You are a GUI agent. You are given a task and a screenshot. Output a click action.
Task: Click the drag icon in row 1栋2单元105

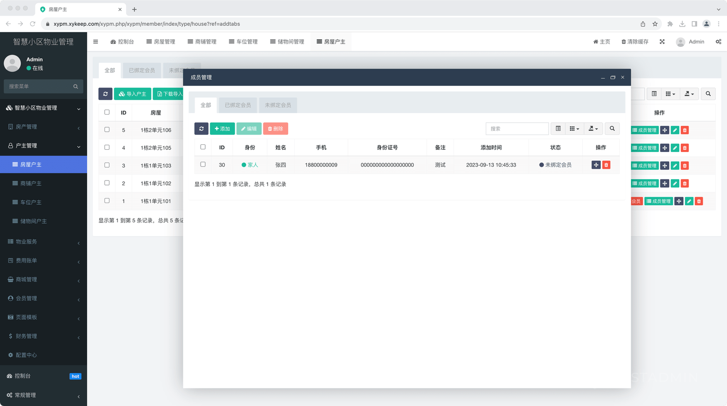pos(665,148)
